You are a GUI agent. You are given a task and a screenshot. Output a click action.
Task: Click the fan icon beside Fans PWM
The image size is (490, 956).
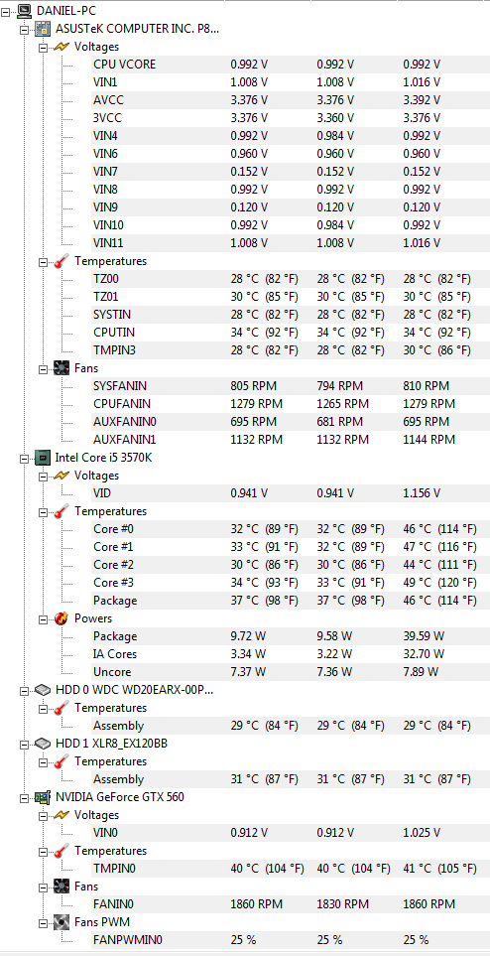point(61,922)
